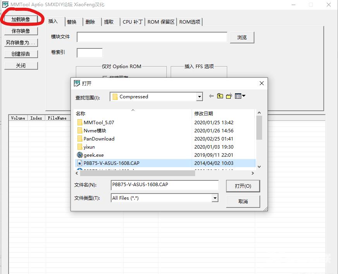Switch to the 插入 tab
The height and width of the screenshot is (274, 338).
[x=53, y=21]
